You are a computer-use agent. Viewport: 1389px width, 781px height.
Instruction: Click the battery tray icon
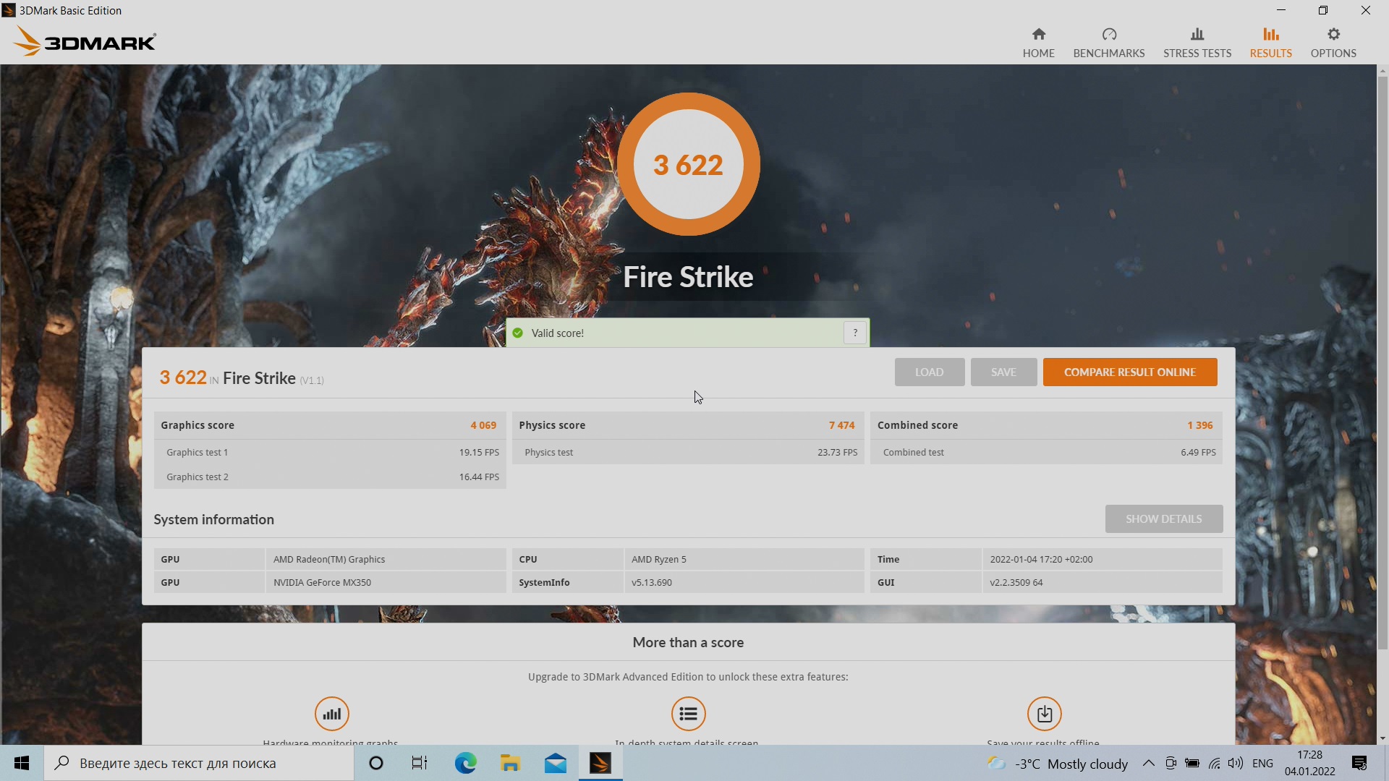click(1192, 763)
